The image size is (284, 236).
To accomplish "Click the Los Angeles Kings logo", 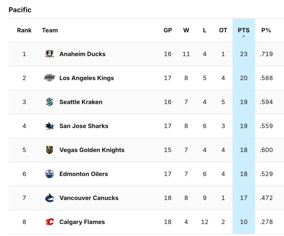I will [x=50, y=78].
